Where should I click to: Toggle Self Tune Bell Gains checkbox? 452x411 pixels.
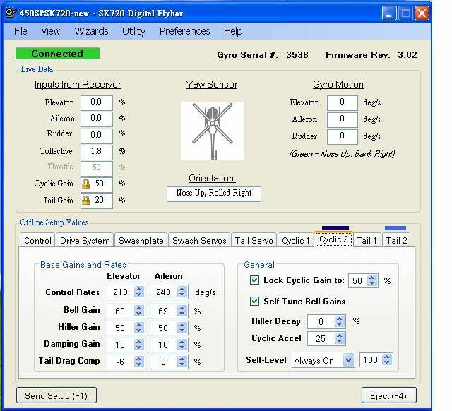tap(254, 302)
